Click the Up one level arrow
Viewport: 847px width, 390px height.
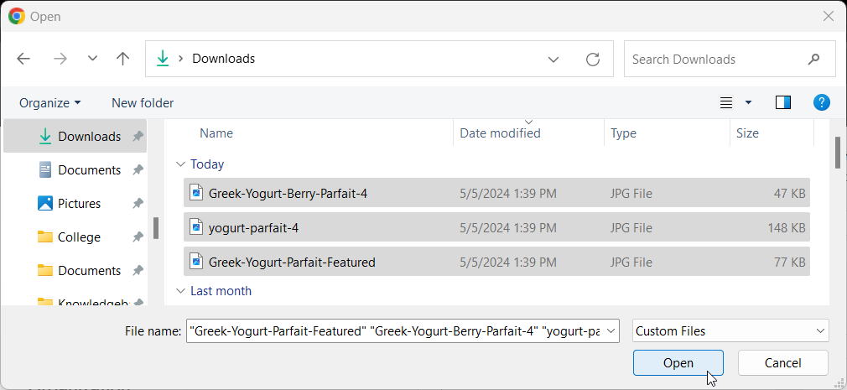123,59
